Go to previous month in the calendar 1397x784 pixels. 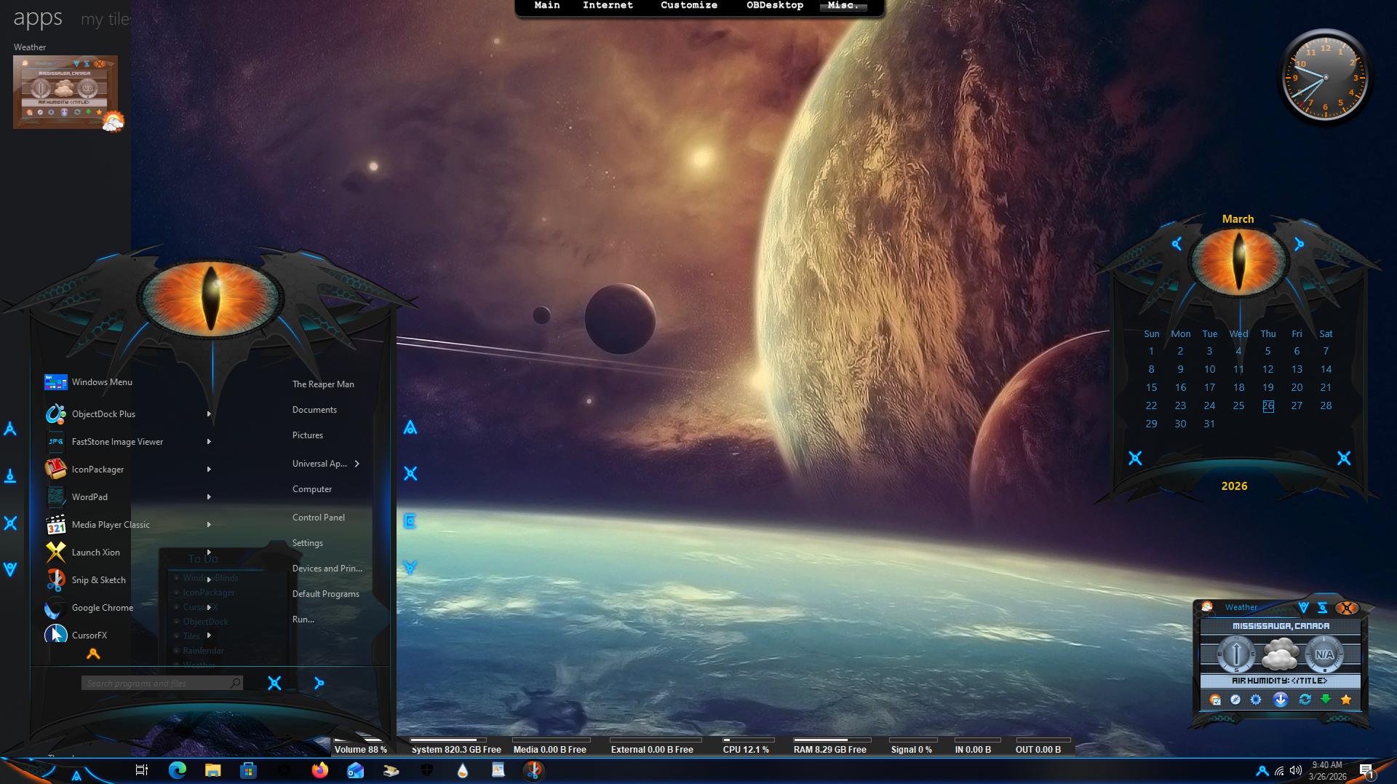tap(1177, 245)
